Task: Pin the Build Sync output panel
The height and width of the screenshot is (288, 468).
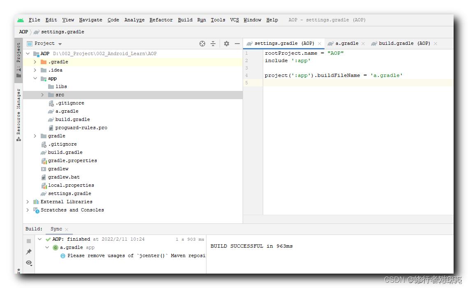Action: pos(28,251)
